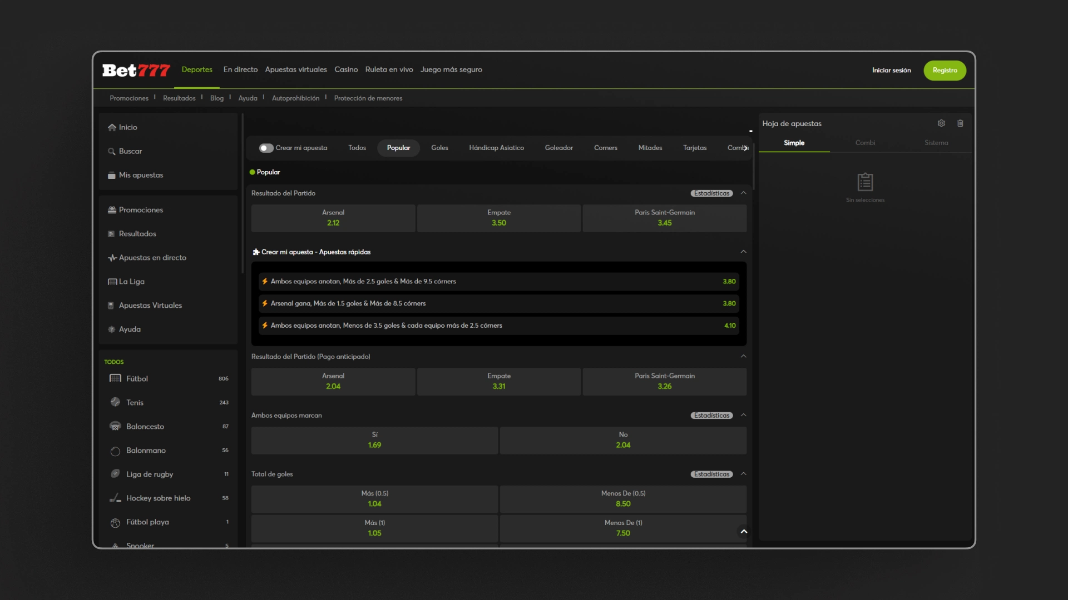The image size is (1068, 600).
Task: Open the Autoprohibición link
Action: 295,98
